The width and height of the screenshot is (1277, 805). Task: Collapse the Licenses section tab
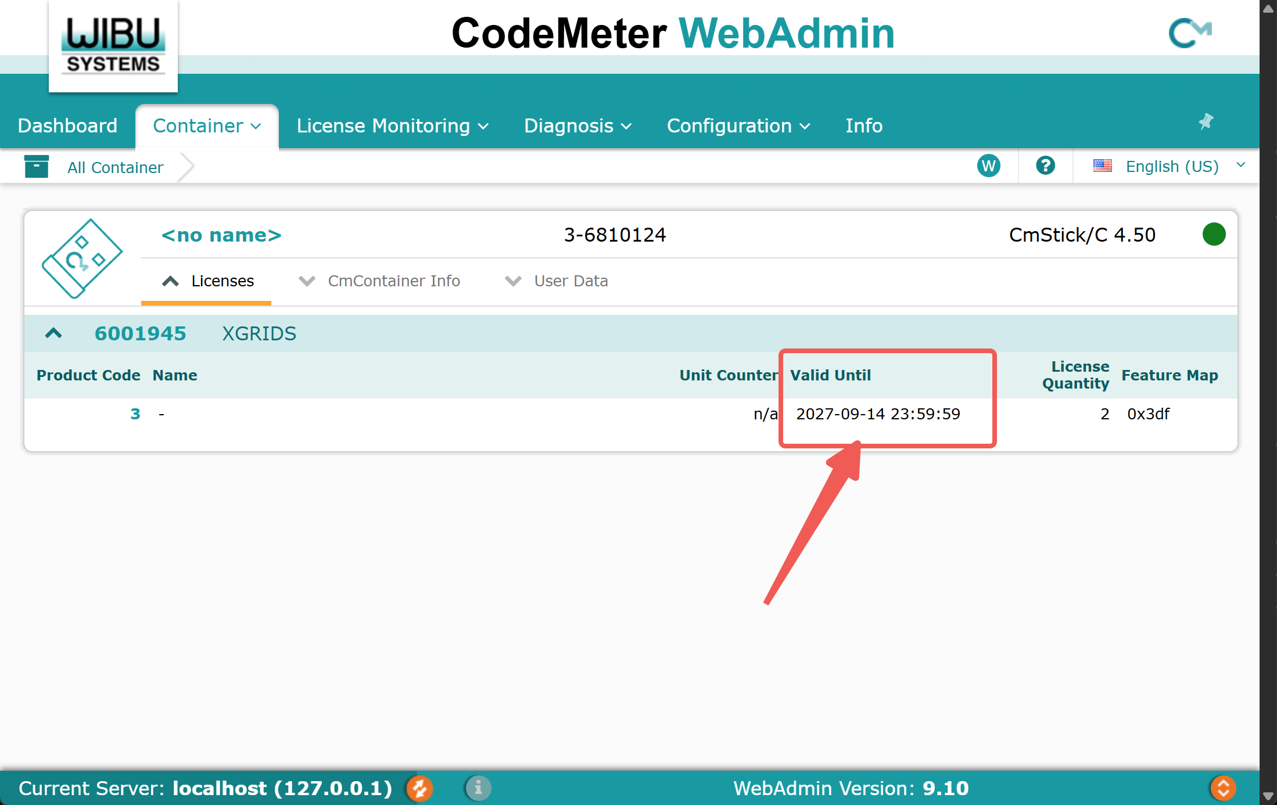(x=207, y=282)
